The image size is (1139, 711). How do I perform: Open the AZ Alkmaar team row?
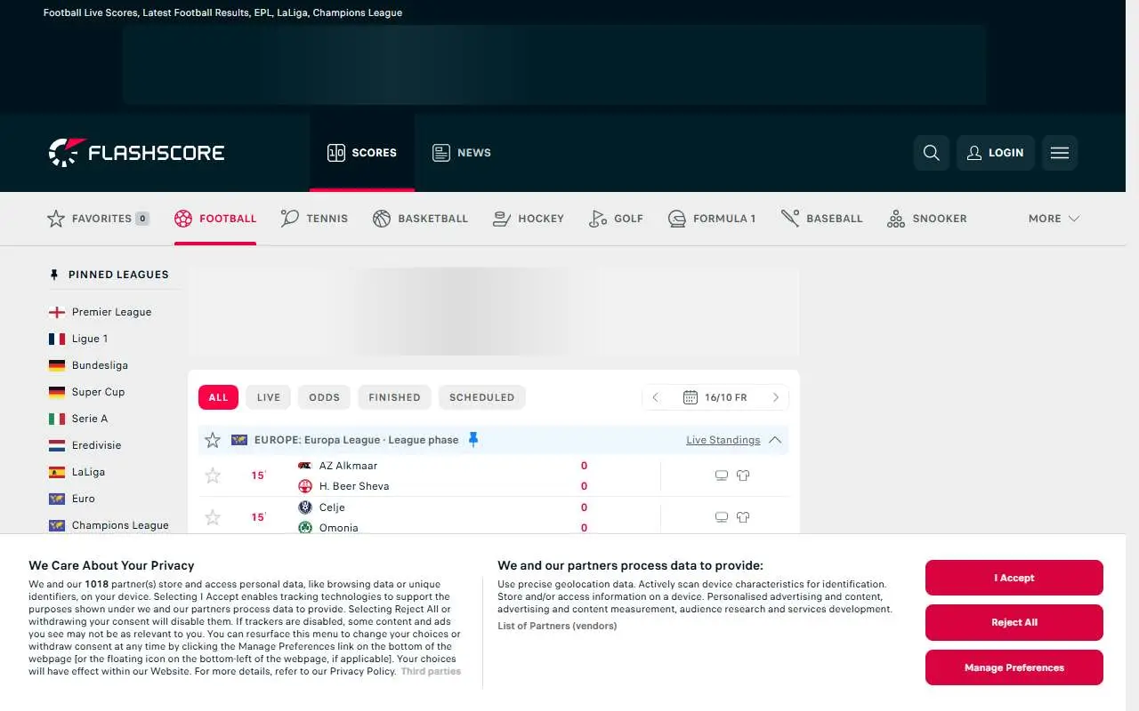338,466
